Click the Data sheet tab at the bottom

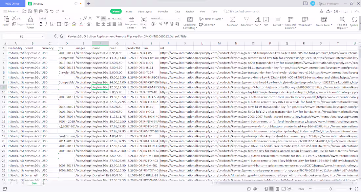[34, 183]
